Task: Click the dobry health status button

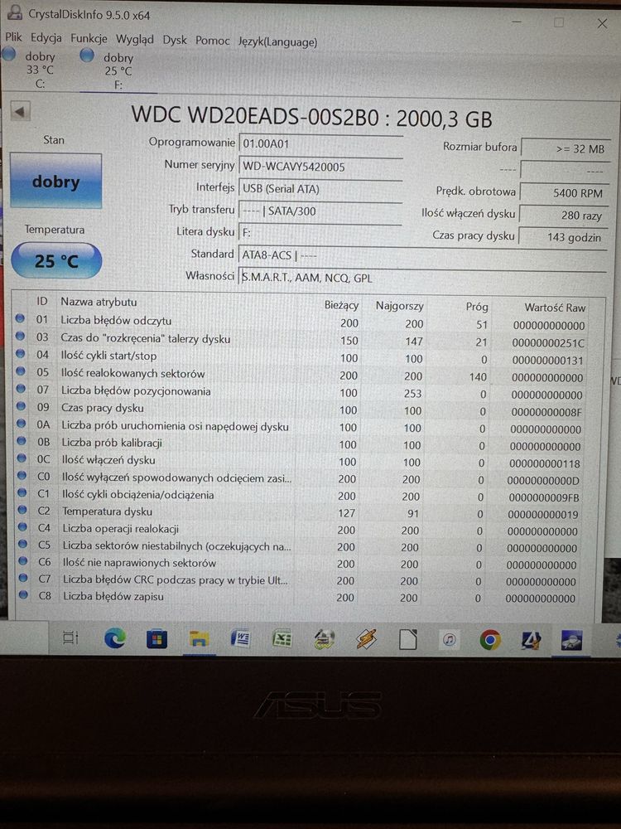Action: [56, 182]
